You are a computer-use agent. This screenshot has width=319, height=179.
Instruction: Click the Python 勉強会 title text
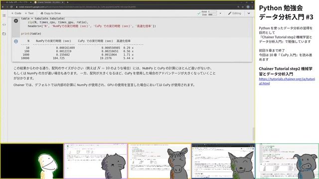point(281,8)
